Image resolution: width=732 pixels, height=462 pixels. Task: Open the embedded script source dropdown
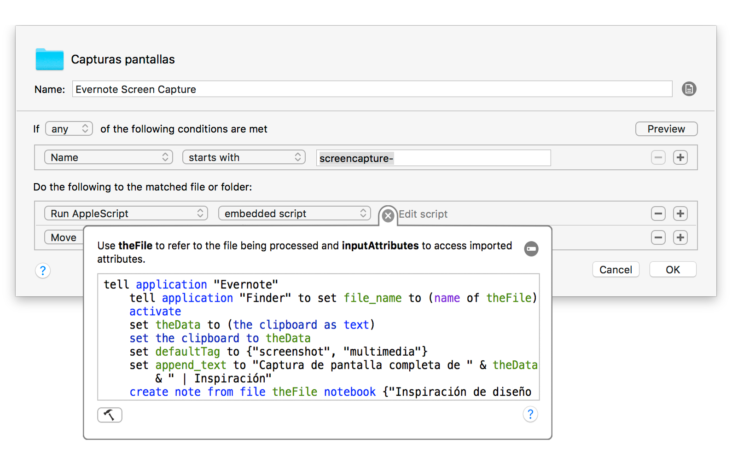[x=295, y=214]
